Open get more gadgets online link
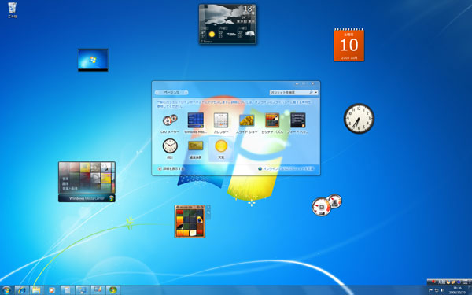This screenshot has width=472, height=295. pos(286,169)
